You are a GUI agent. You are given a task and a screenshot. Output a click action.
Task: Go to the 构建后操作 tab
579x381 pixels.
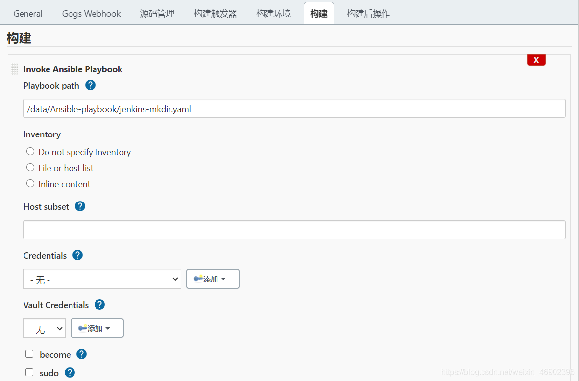pyautogui.click(x=368, y=14)
